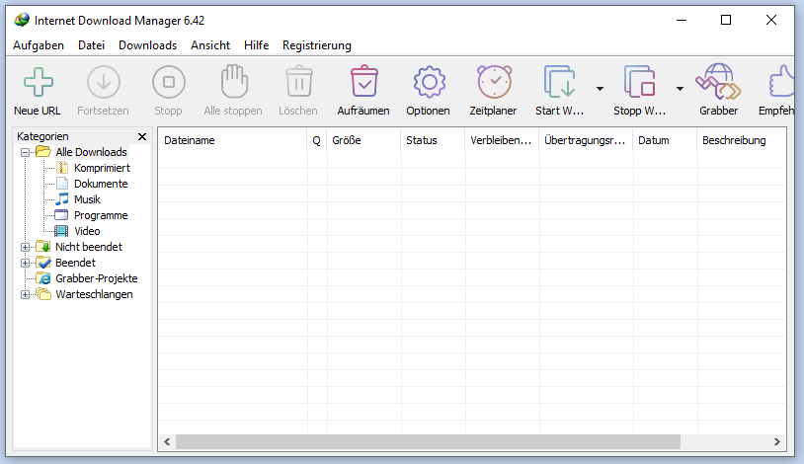Open the Stopp Warteschlange dropdown arrow
The height and width of the screenshot is (464, 804).
680,89
